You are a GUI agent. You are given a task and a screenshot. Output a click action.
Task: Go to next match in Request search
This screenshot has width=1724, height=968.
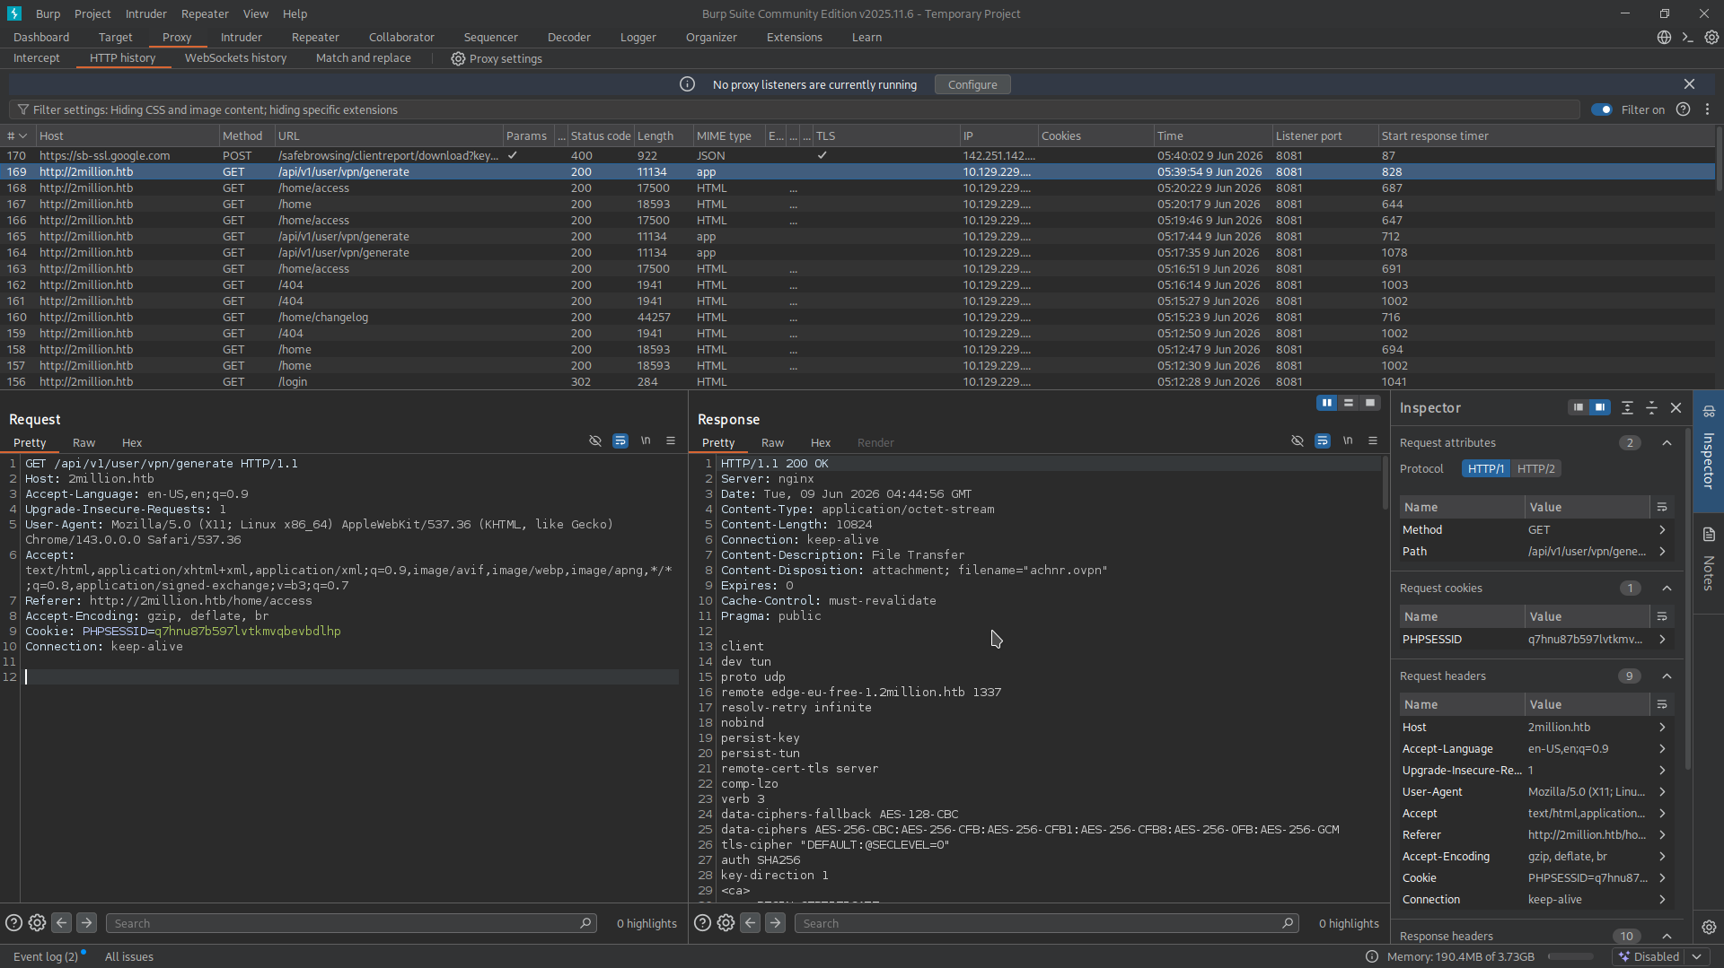pos(86,923)
